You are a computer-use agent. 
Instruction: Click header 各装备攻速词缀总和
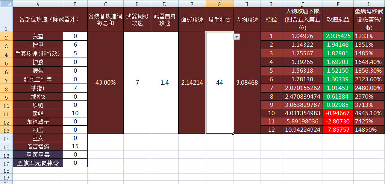pos(105,20)
